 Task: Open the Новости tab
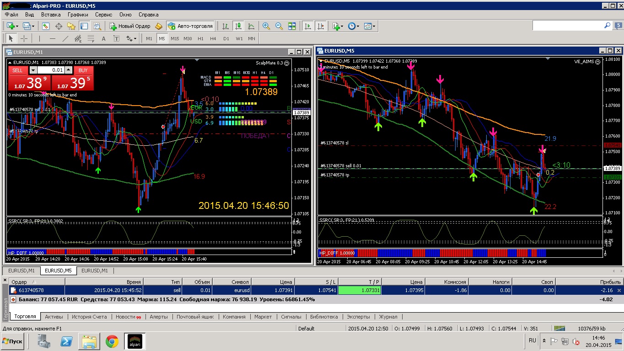(128, 317)
